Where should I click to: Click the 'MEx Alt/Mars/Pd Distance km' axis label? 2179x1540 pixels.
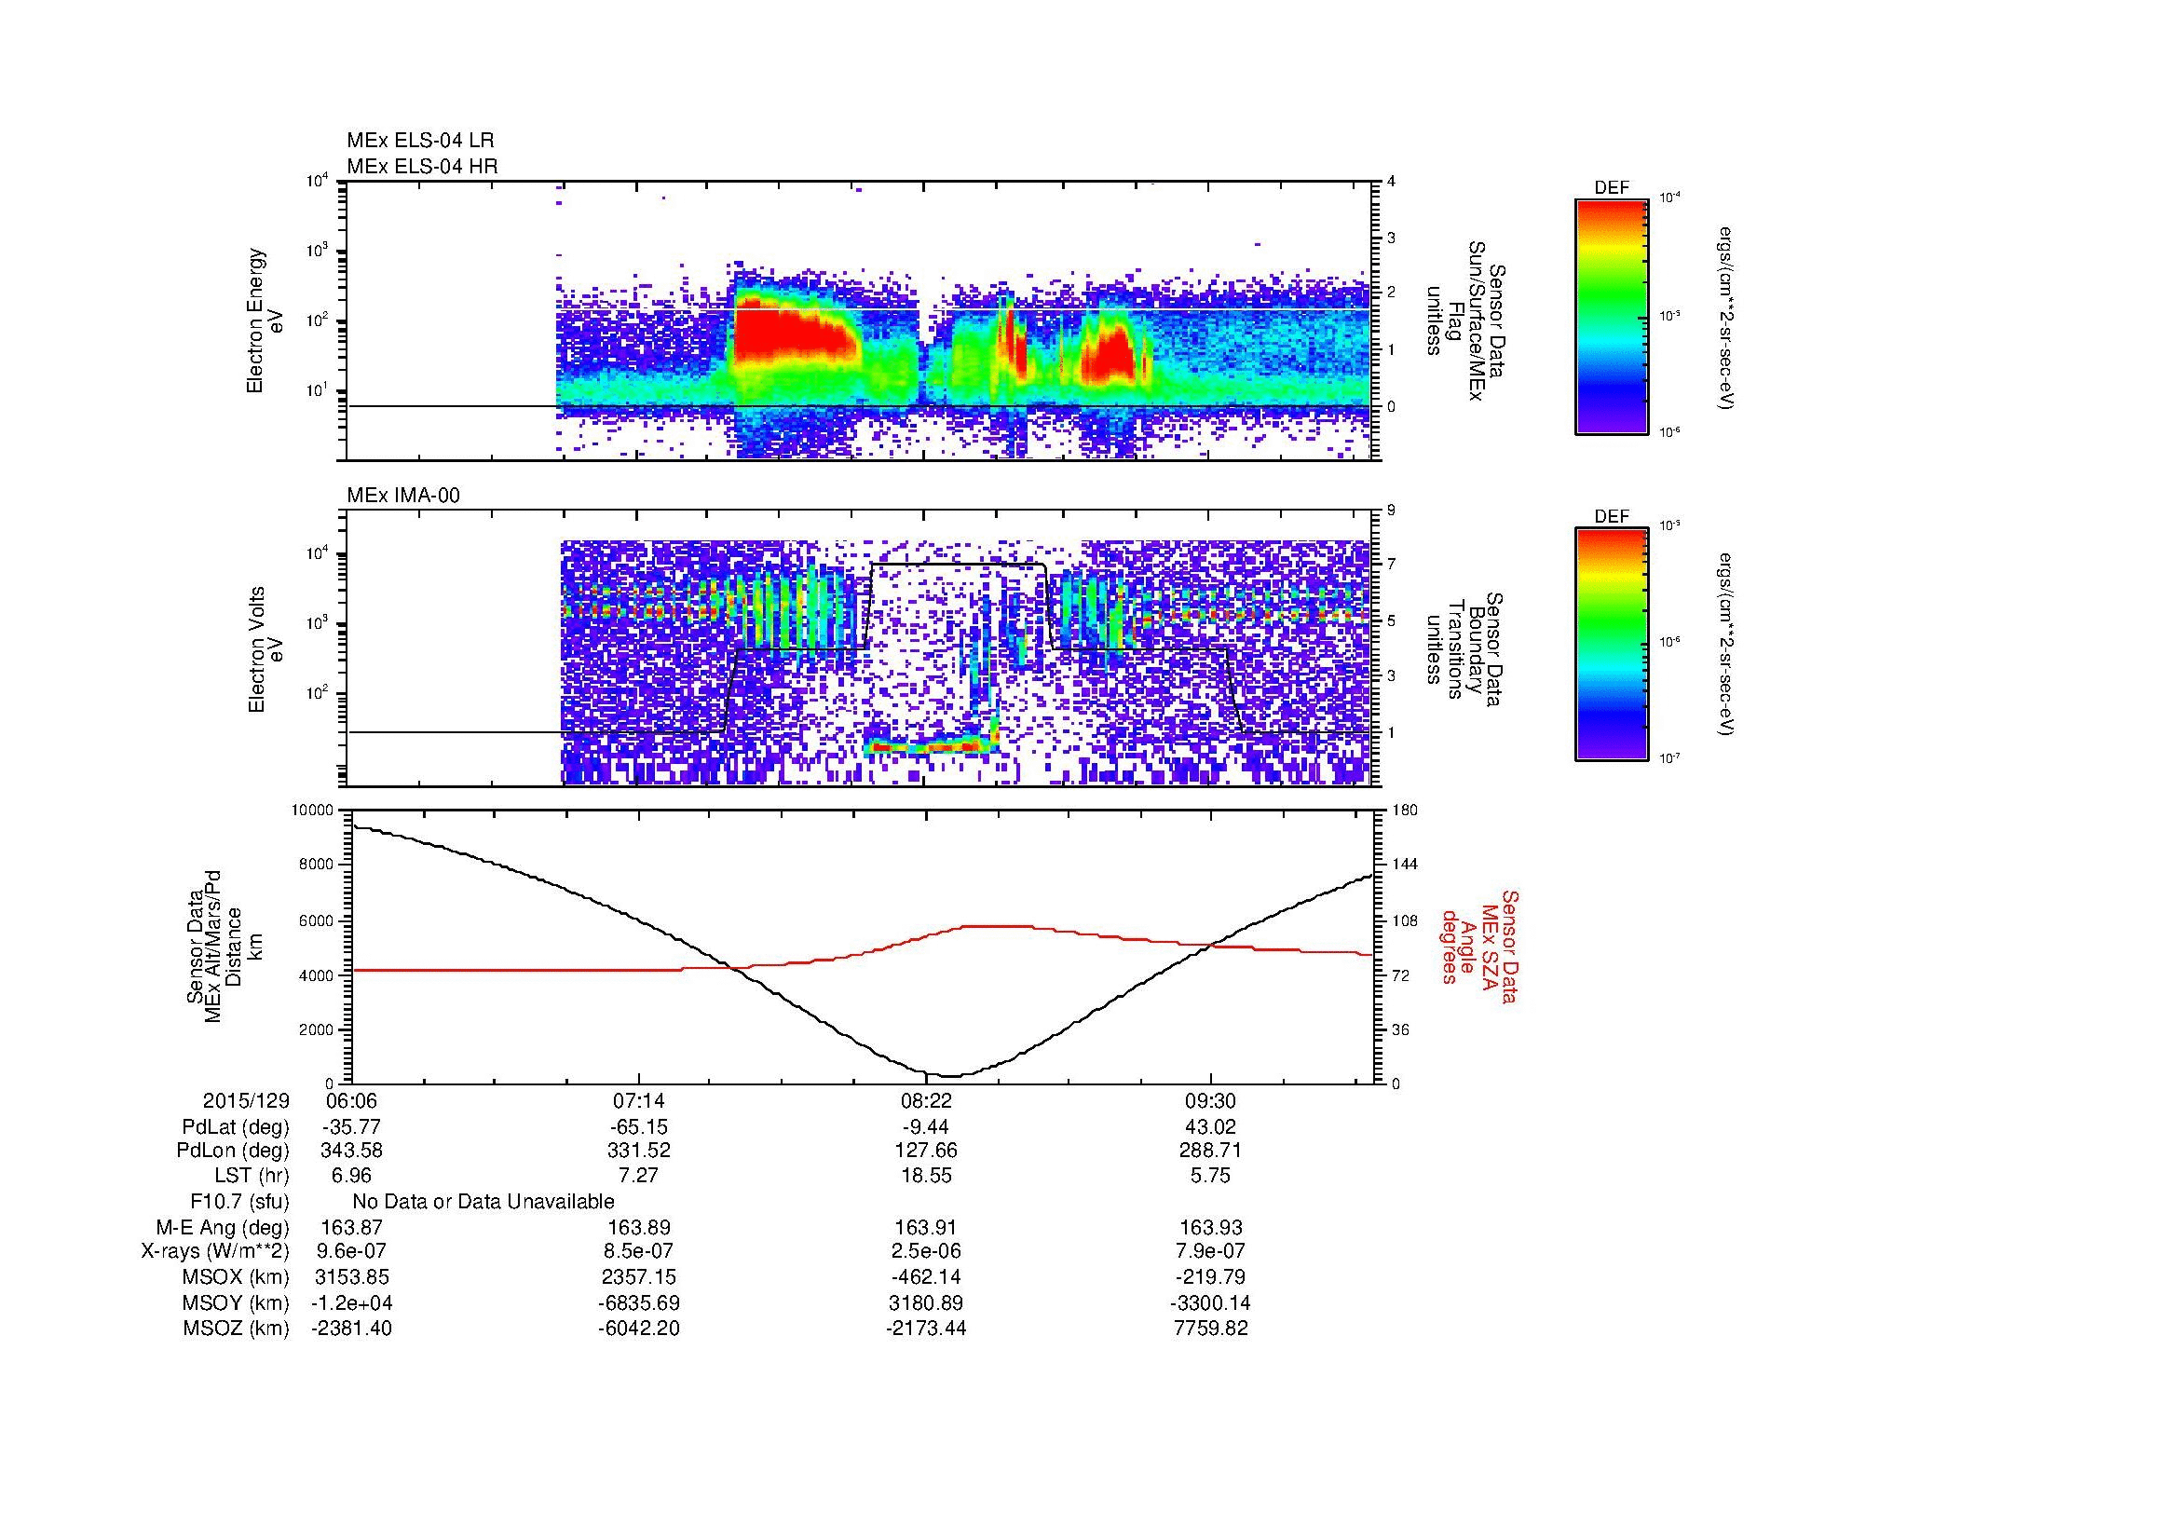pyautogui.click(x=224, y=946)
